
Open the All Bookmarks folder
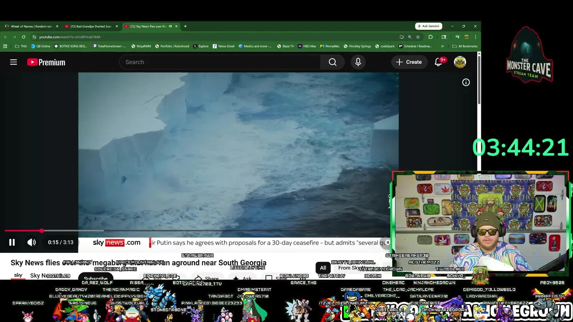[465, 46]
